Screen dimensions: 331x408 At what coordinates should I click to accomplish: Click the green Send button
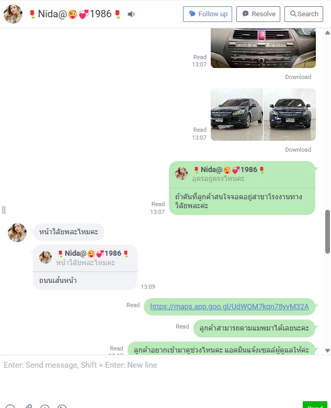[315, 405]
